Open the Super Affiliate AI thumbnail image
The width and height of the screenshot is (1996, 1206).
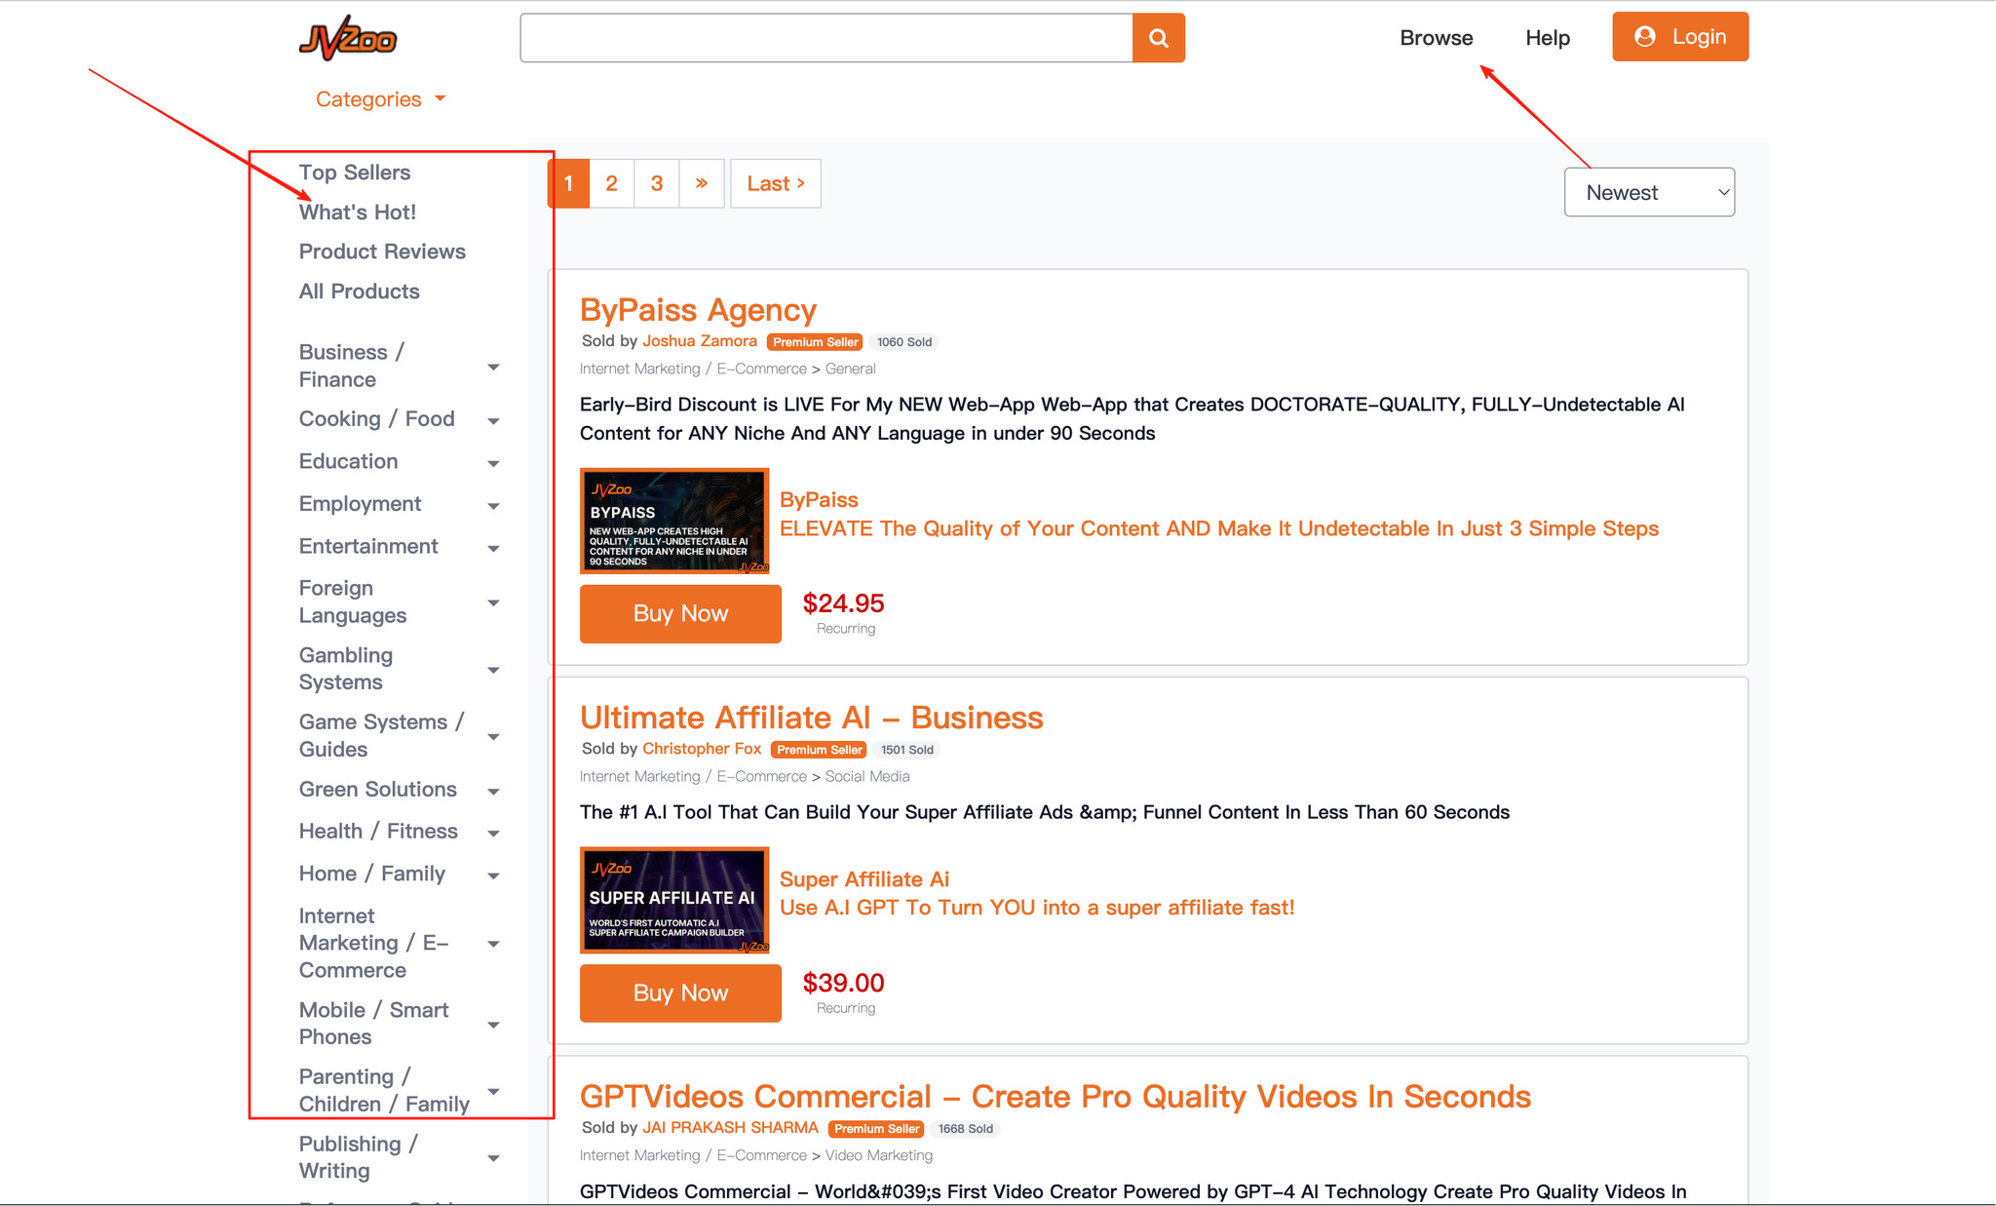[673, 900]
